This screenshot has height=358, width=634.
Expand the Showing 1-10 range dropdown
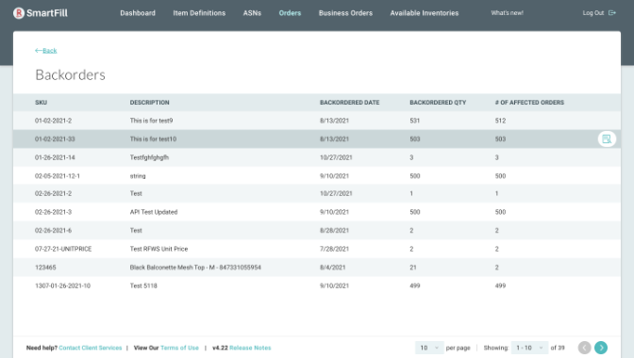(529, 348)
